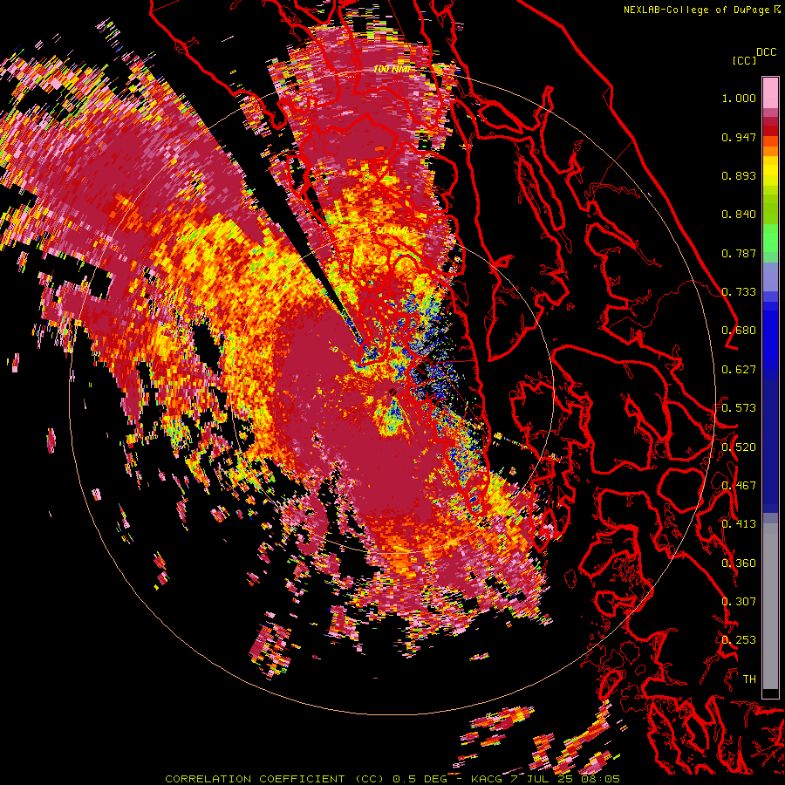Select the 0.680 legend value

coord(739,331)
